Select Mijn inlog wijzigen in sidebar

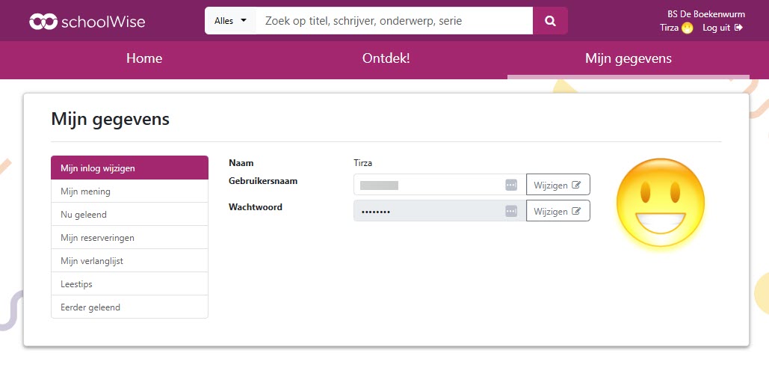tap(129, 168)
